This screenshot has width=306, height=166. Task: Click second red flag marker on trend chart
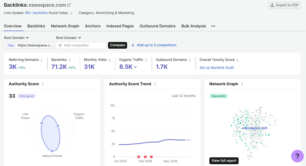tap(145, 157)
